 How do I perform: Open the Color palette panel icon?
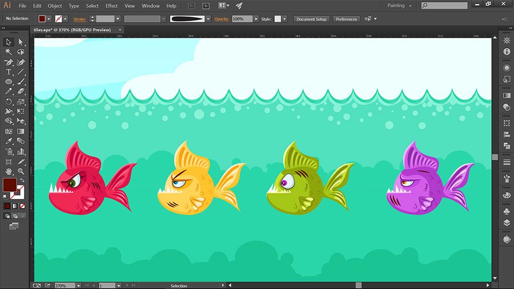(507, 195)
